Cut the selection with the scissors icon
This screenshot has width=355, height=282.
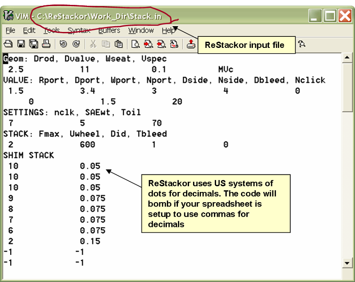click(93, 44)
